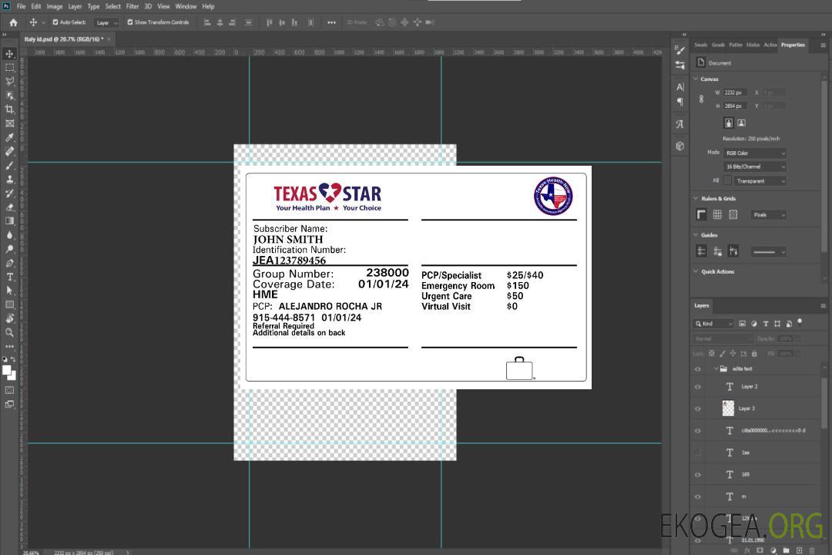Image resolution: width=832 pixels, height=555 pixels.
Task: Open the Filter menu
Action: [133, 6]
